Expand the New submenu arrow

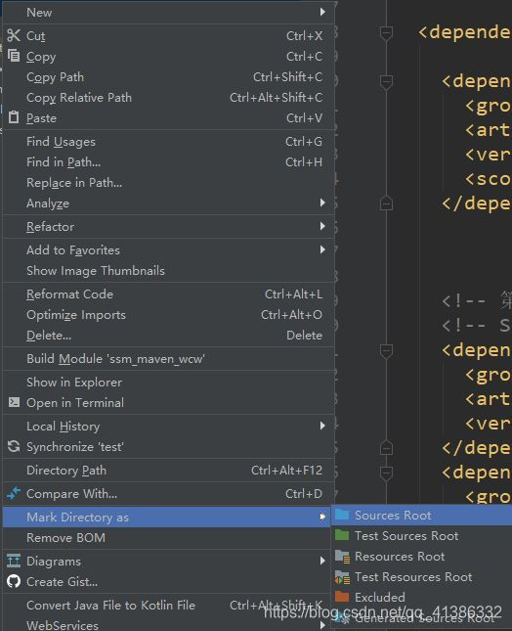(x=322, y=12)
